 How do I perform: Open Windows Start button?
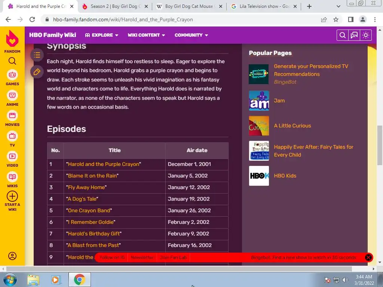[x=10, y=280]
